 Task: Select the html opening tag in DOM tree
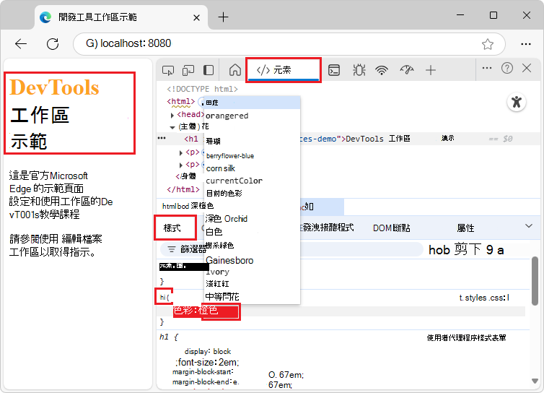pyautogui.click(x=181, y=101)
